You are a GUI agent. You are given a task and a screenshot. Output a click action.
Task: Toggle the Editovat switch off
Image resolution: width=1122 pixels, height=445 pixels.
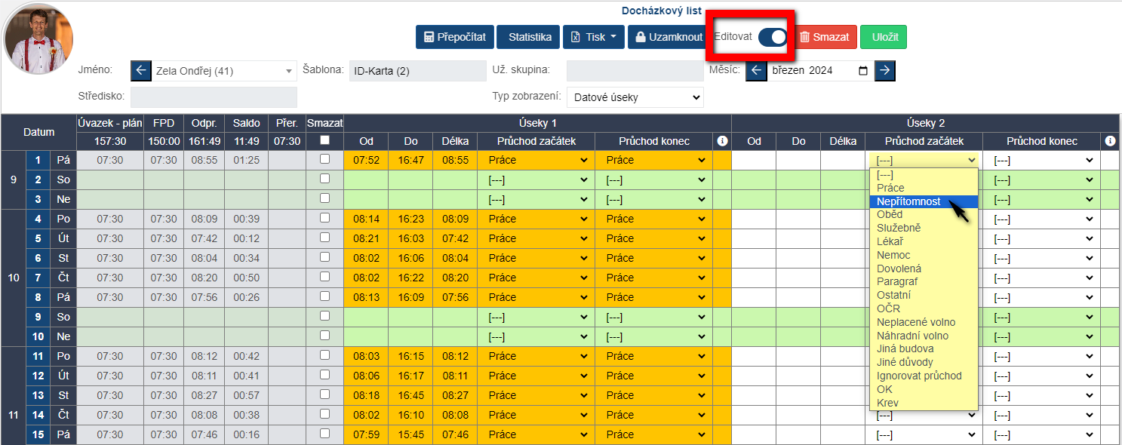tap(772, 37)
